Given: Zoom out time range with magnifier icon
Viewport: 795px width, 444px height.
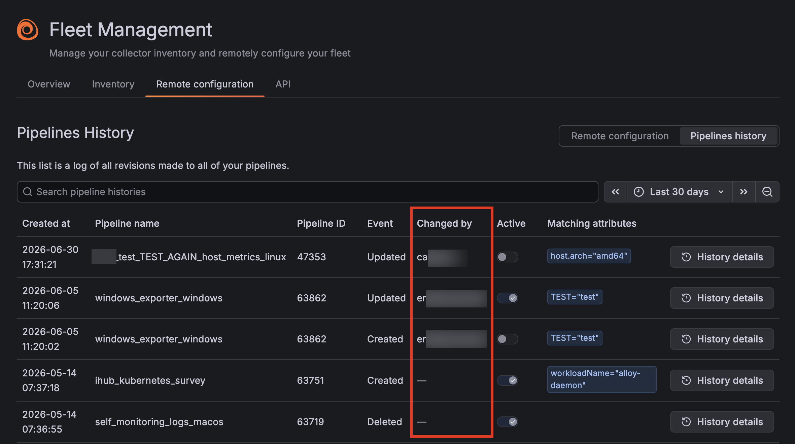Looking at the screenshot, I should (767, 192).
